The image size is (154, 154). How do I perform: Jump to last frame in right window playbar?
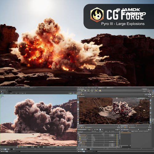(86, 149)
